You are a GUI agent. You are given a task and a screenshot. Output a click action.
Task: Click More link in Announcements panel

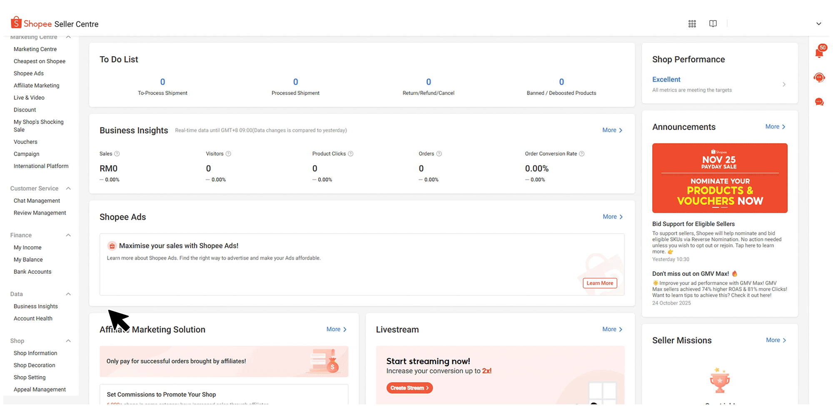point(775,127)
